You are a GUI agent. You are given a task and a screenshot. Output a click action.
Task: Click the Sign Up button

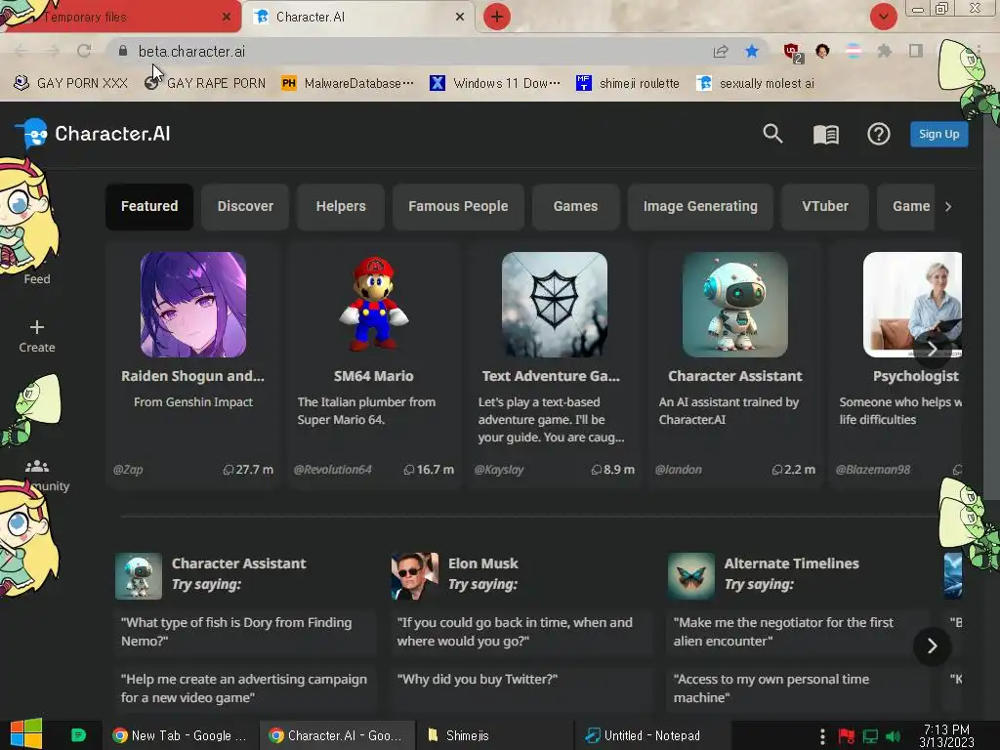click(938, 134)
